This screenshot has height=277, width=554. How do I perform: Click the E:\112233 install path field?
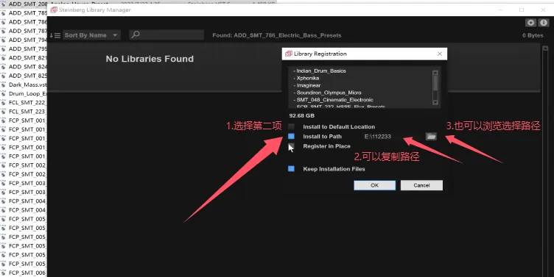[393, 137]
